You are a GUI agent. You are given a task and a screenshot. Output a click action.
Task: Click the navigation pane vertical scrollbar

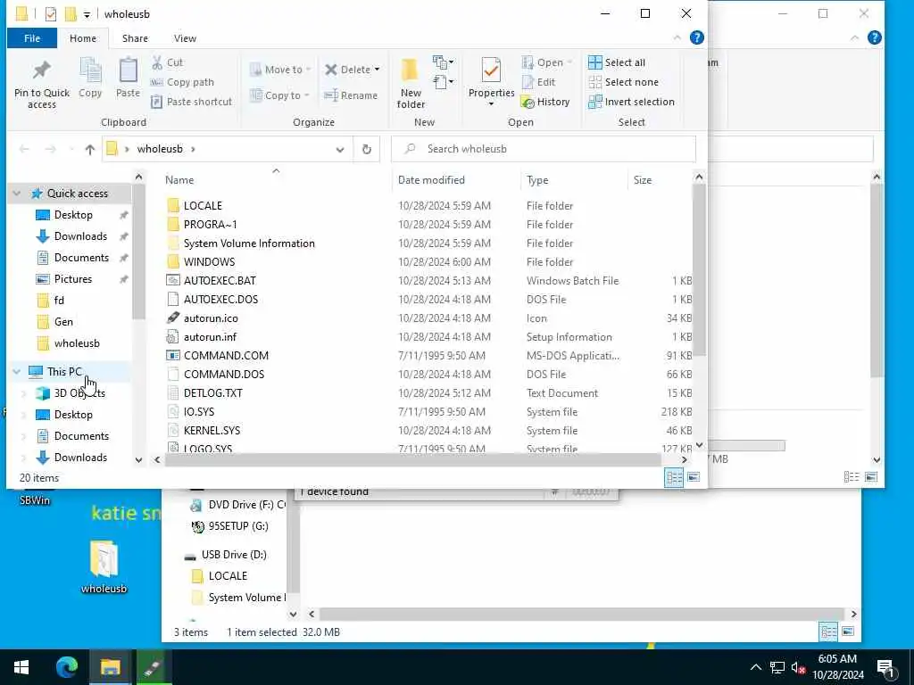pyautogui.click(x=138, y=253)
